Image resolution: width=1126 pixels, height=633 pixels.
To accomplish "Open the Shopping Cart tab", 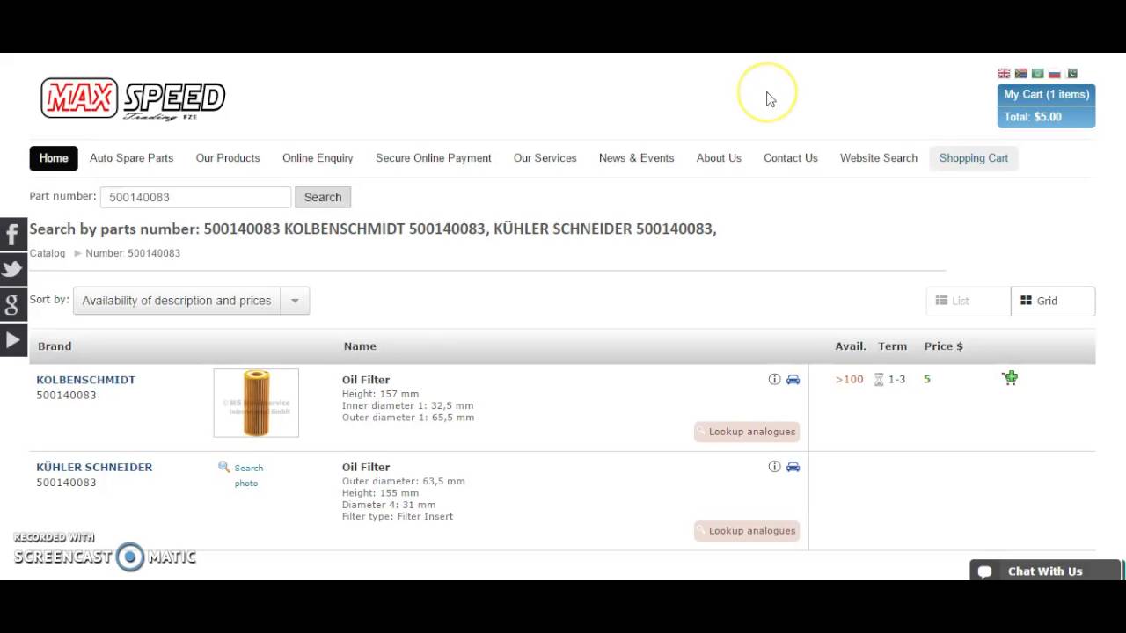I will coord(974,158).
